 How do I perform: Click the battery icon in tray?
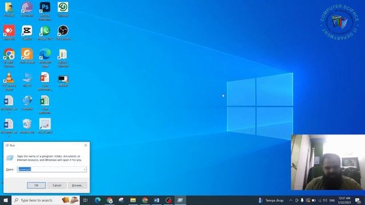[314, 200]
